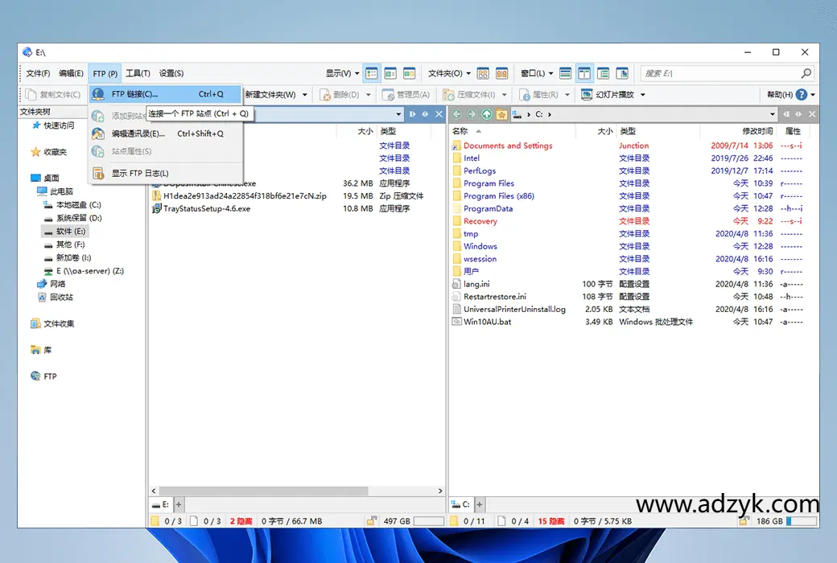Select 本地磁盘 (C:) in folder tree
This screenshot has height=563, width=837.
pyautogui.click(x=72, y=204)
